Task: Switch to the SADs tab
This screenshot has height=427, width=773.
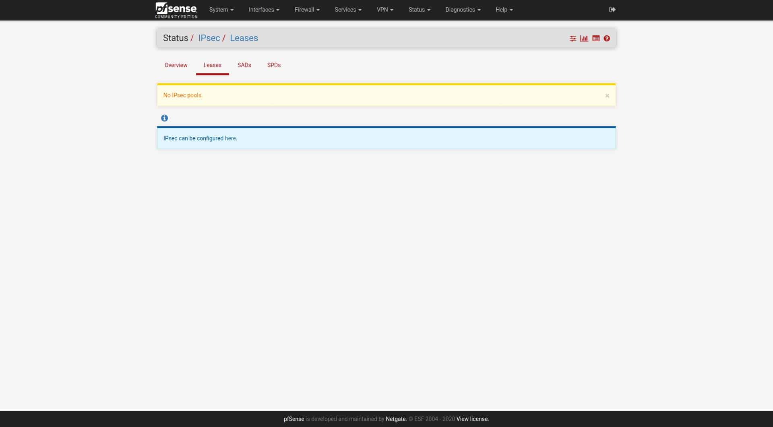Action: (244, 65)
